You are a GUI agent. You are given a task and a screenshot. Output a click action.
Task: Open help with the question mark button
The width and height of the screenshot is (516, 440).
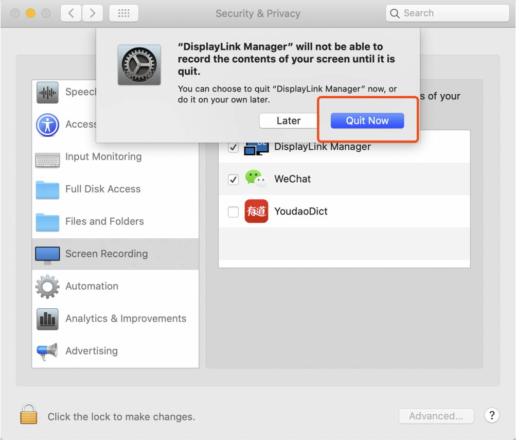(492, 415)
